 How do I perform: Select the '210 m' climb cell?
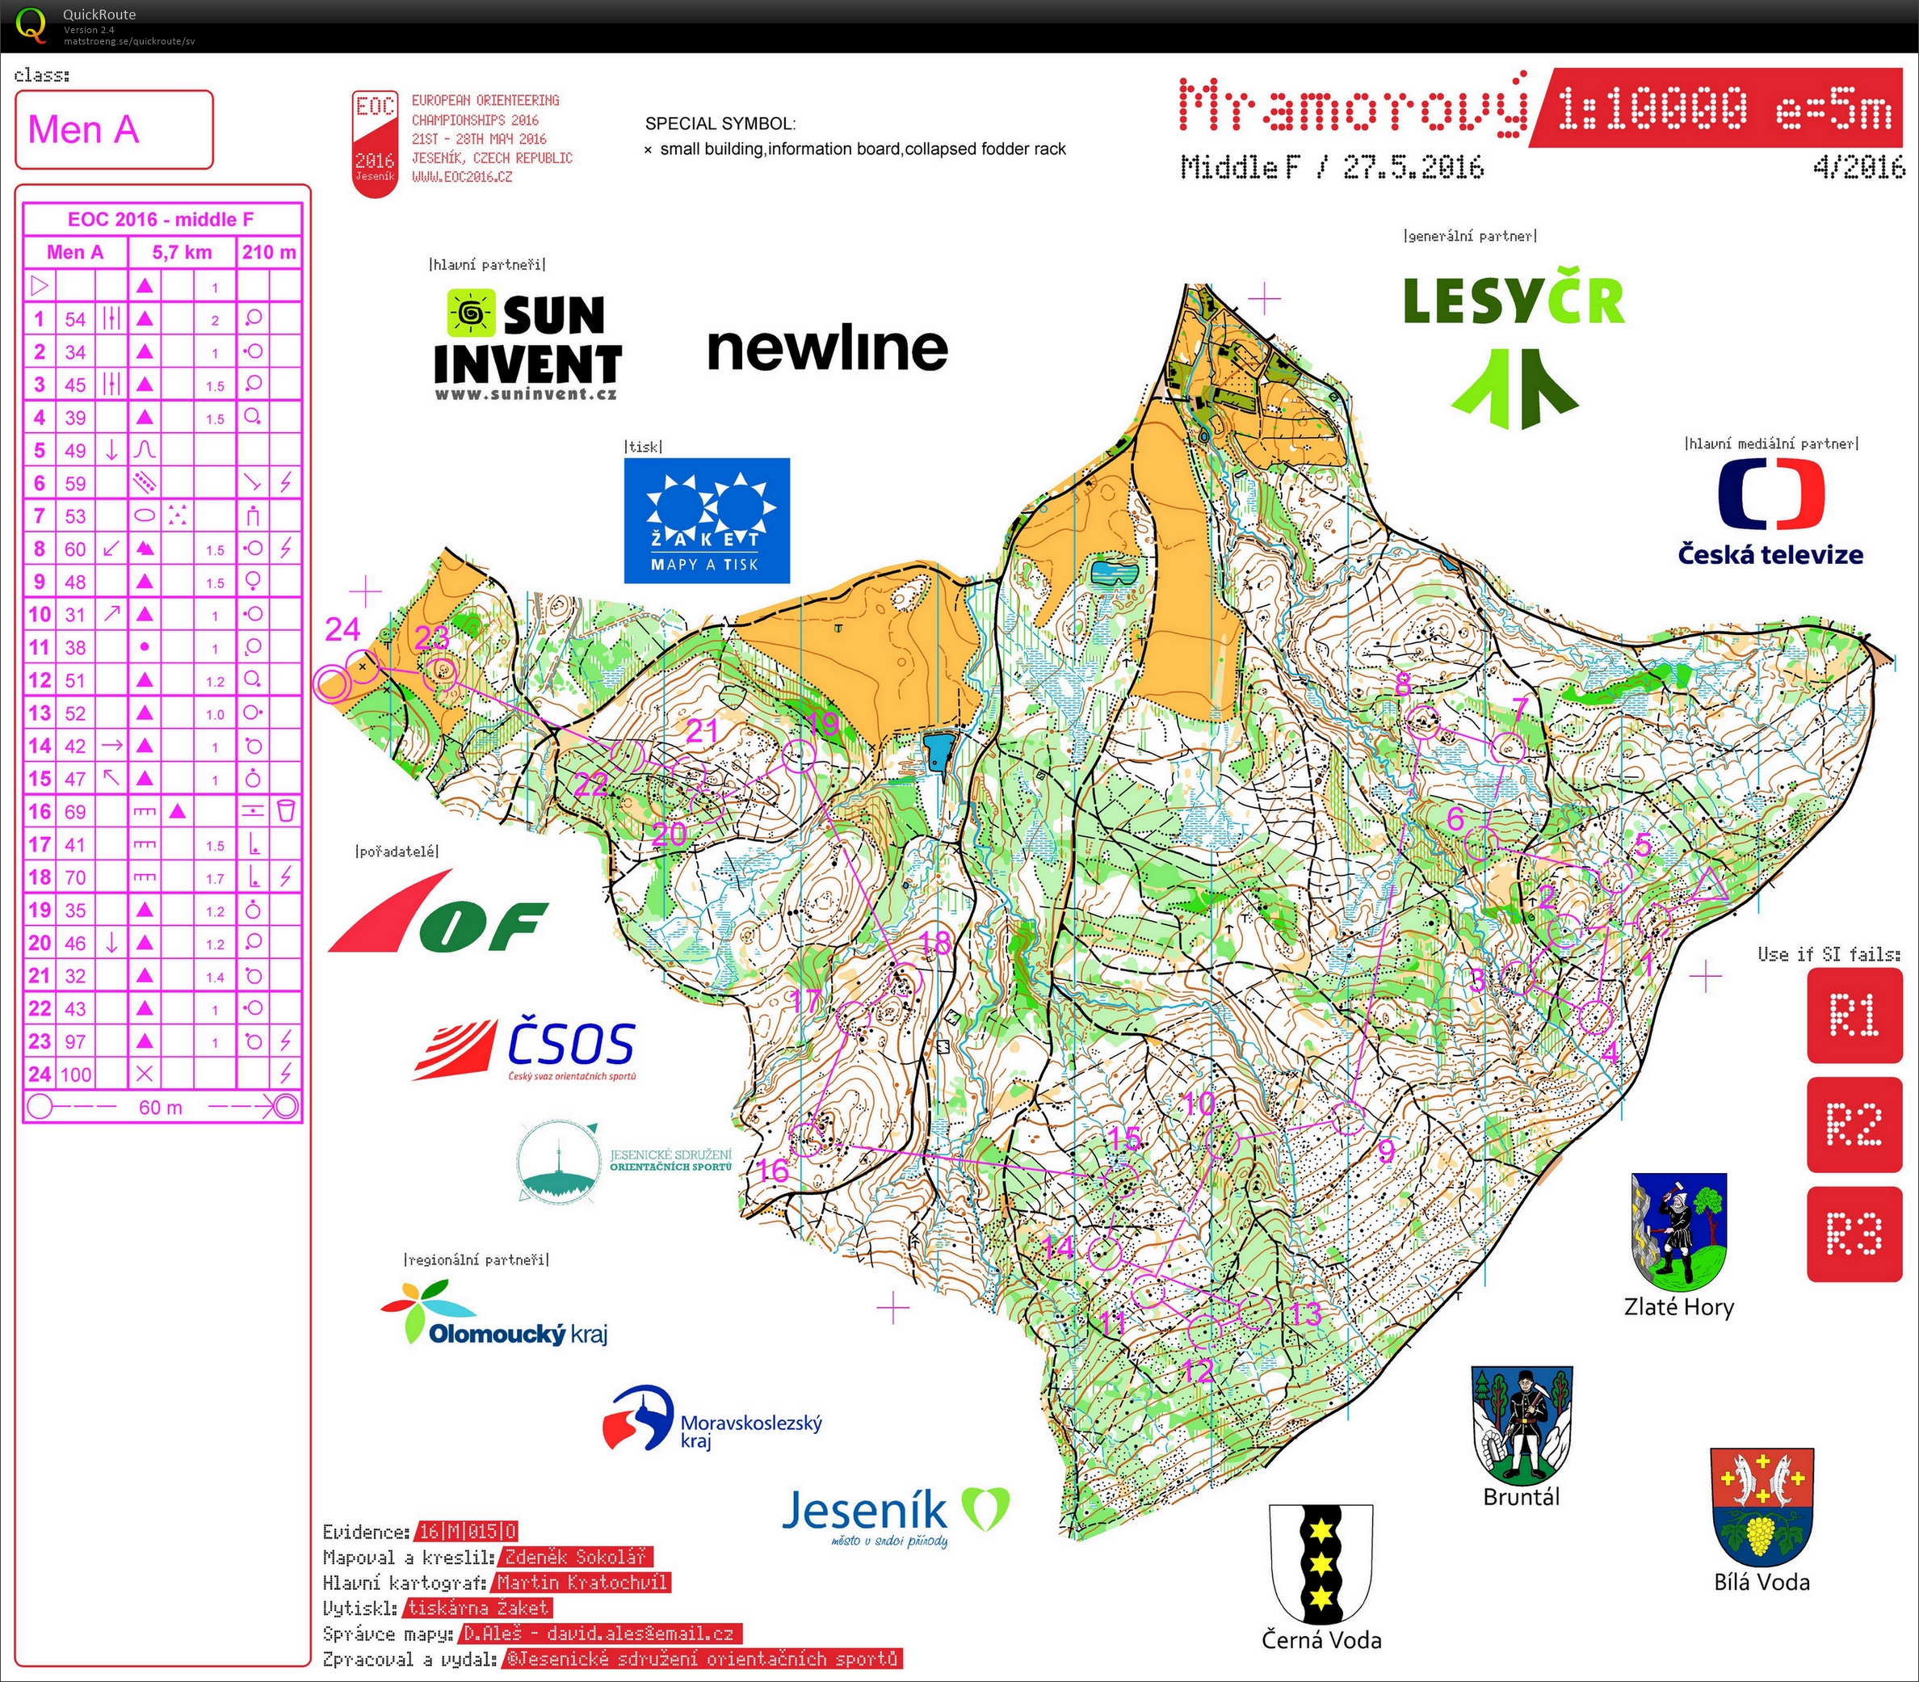[x=269, y=251]
